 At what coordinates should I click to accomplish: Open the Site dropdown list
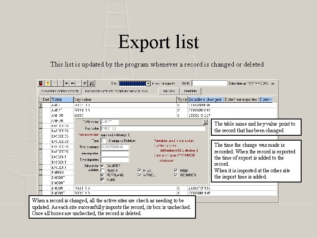click(148, 84)
